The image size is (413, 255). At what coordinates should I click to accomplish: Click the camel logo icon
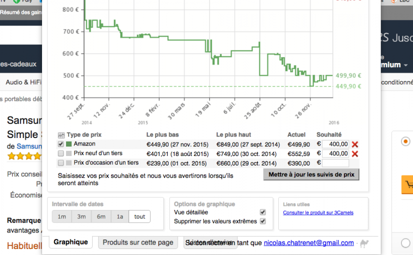pos(364,243)
